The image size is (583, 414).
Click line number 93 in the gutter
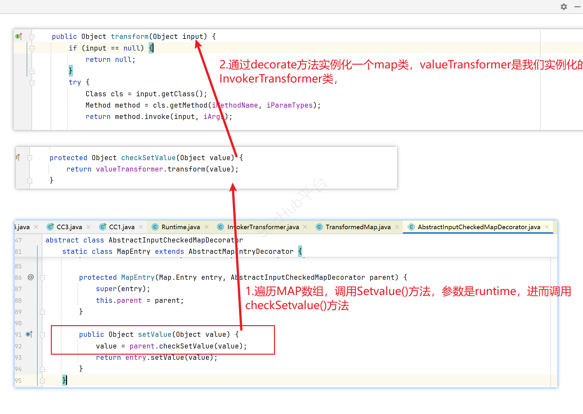pyautogui.click(x=18, y=358)
